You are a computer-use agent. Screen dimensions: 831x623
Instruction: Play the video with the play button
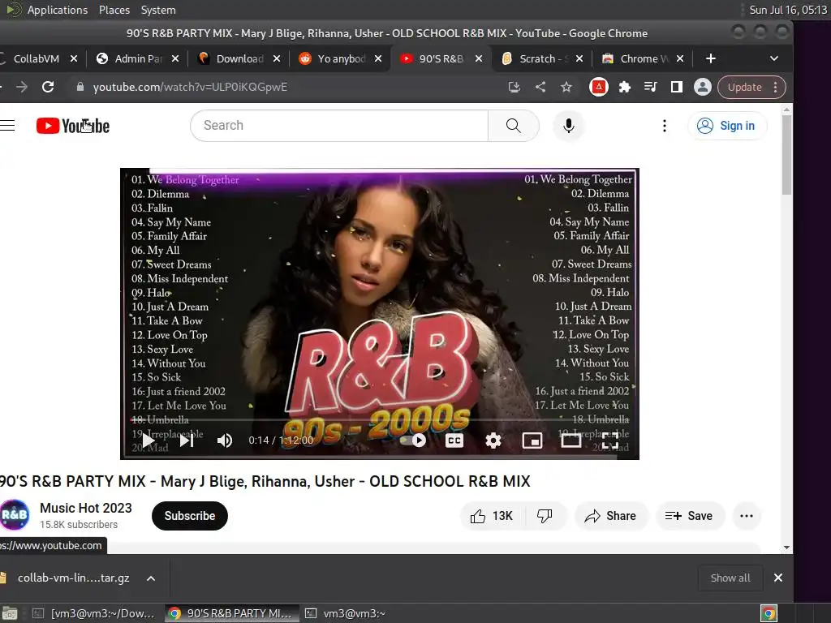click(x=149, y=440)
